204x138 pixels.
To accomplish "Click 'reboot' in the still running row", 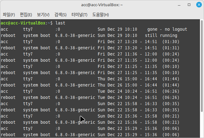I will pos(8,36).
